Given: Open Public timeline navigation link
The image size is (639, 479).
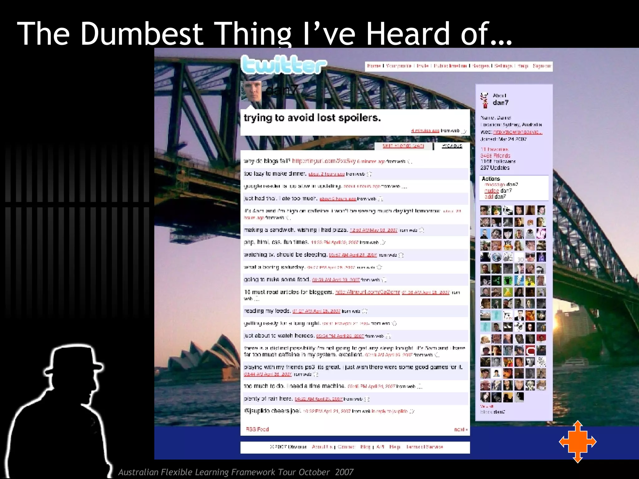Looking at the screenshot, I should [450, 66].
